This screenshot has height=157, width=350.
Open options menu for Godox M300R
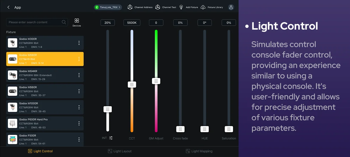pyautogui.click(x=79, y=43)
